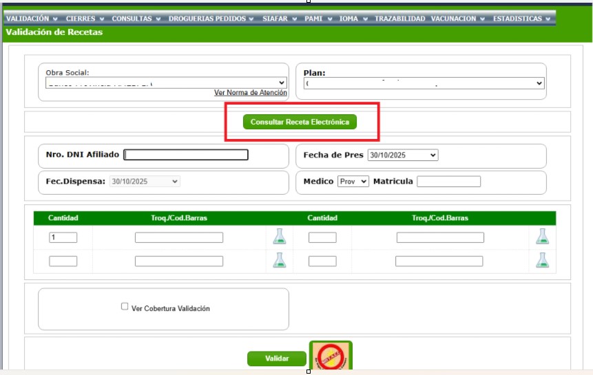Open the DROGUERIAS PEDIDOS menu
This screenshot has height=375, width=593.
(211, 19)
